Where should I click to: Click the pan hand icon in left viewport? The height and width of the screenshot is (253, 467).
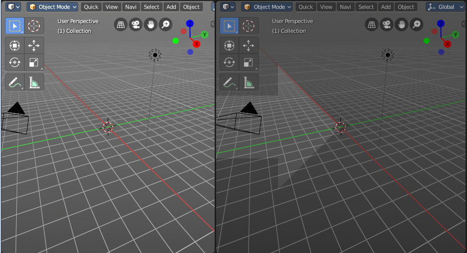coord(151,25)
